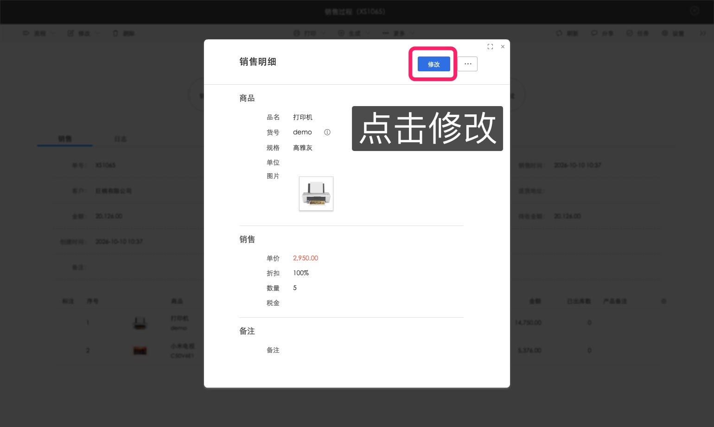This screenshot has height=427, width=714.
Task: Switch to the 日志 tab in the background
Action: point(121,139)
